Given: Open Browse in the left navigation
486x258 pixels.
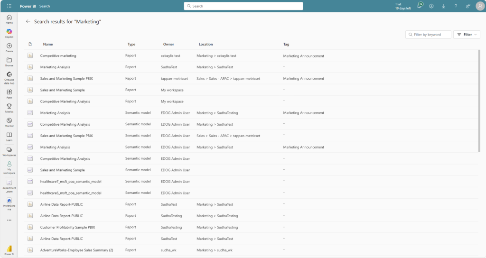Looking at the screenshot, I should pyautogui.click(x=9, y=62).
